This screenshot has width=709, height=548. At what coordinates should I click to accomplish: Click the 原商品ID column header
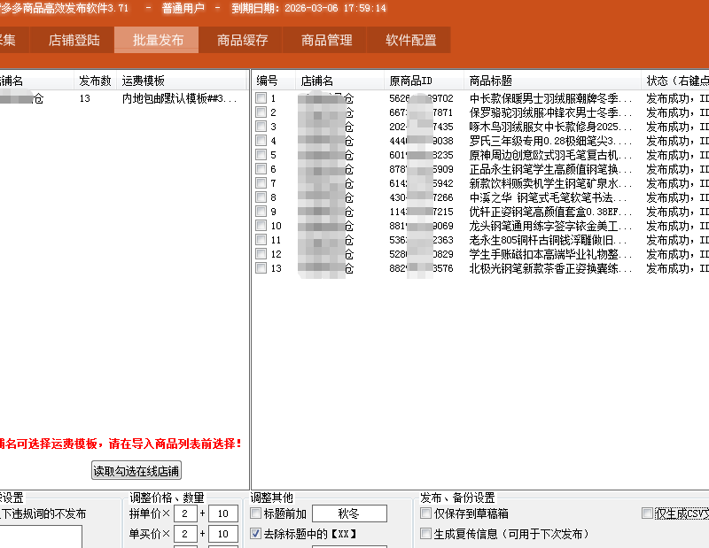click(x=410, y=81)
